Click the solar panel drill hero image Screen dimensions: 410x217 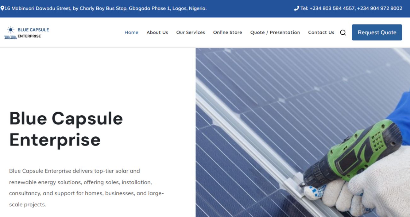click(303, 133)
